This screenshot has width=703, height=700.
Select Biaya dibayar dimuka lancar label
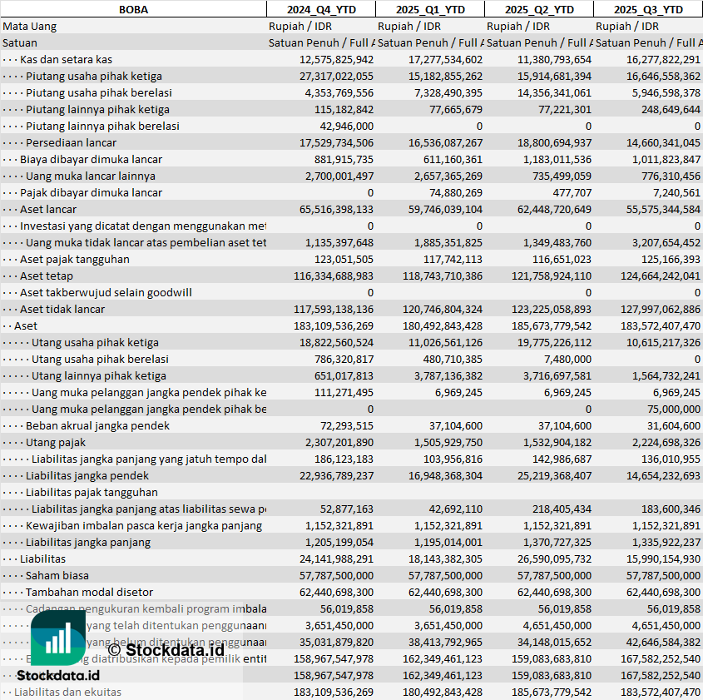[x=91, y=159]
